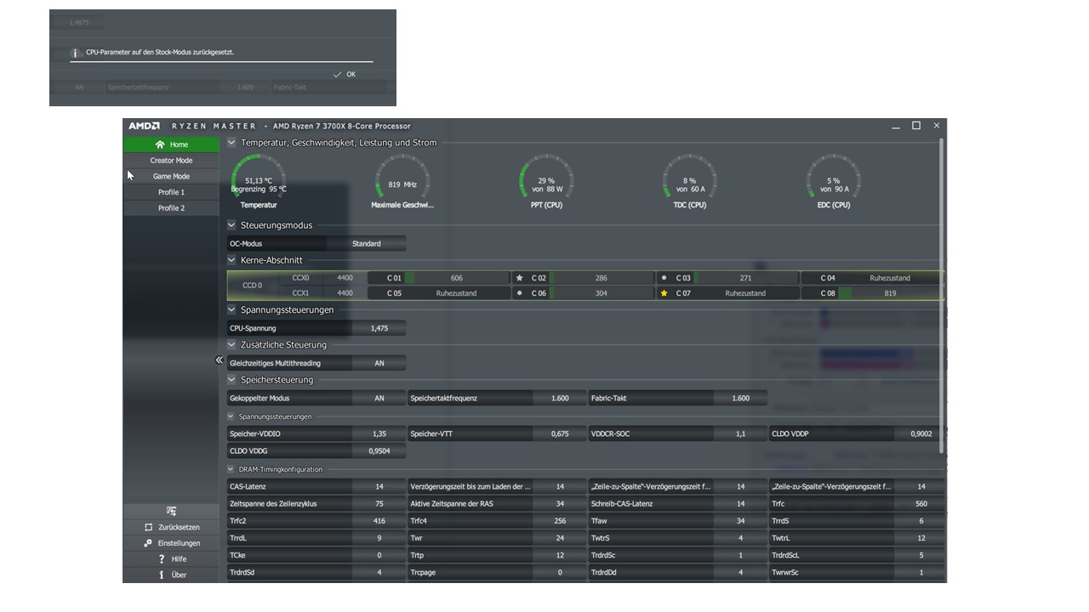Collapse the memory Spannungssteuerungen subsection
This screenshot has height=612, width=1089.
[x=231, y=416]
